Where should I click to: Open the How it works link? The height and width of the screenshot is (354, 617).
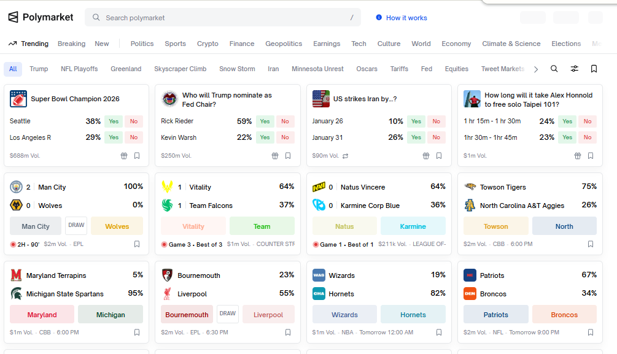coord(406,18)
